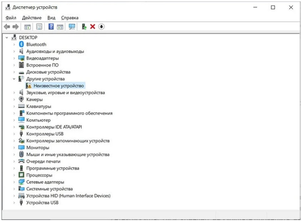Open the Действие menu

[x=32, y=18]
